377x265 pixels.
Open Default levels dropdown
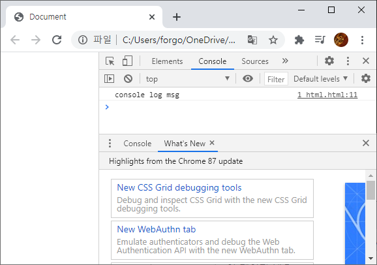pos(320,79)
